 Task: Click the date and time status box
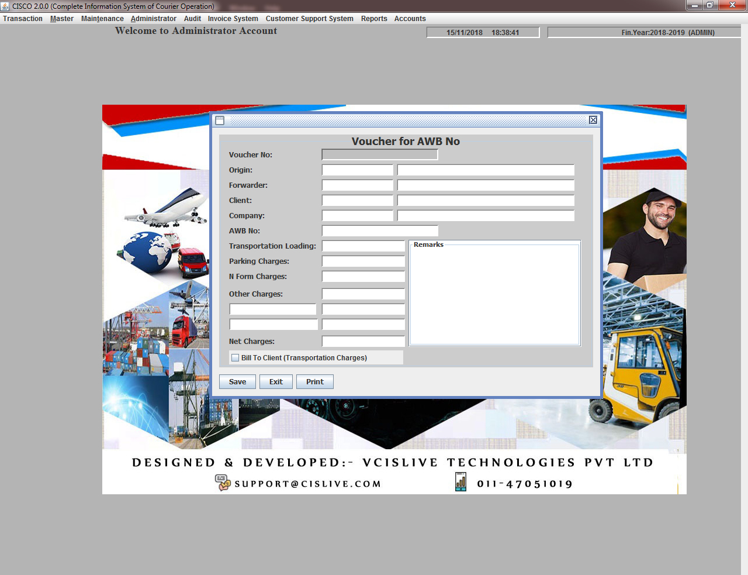point(483,33)
